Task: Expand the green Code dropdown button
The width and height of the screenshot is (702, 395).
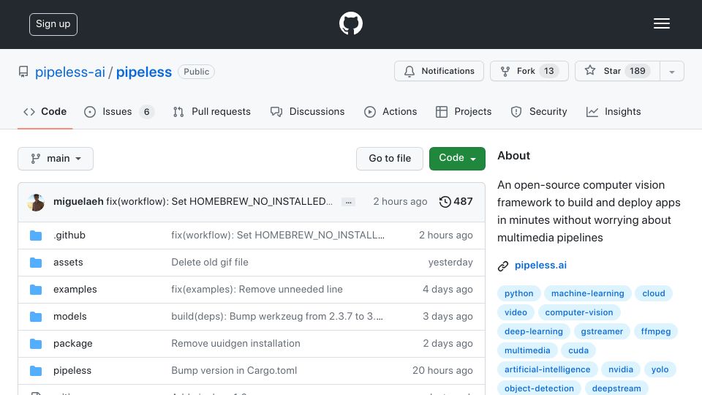Action: [x=457, y=159]
